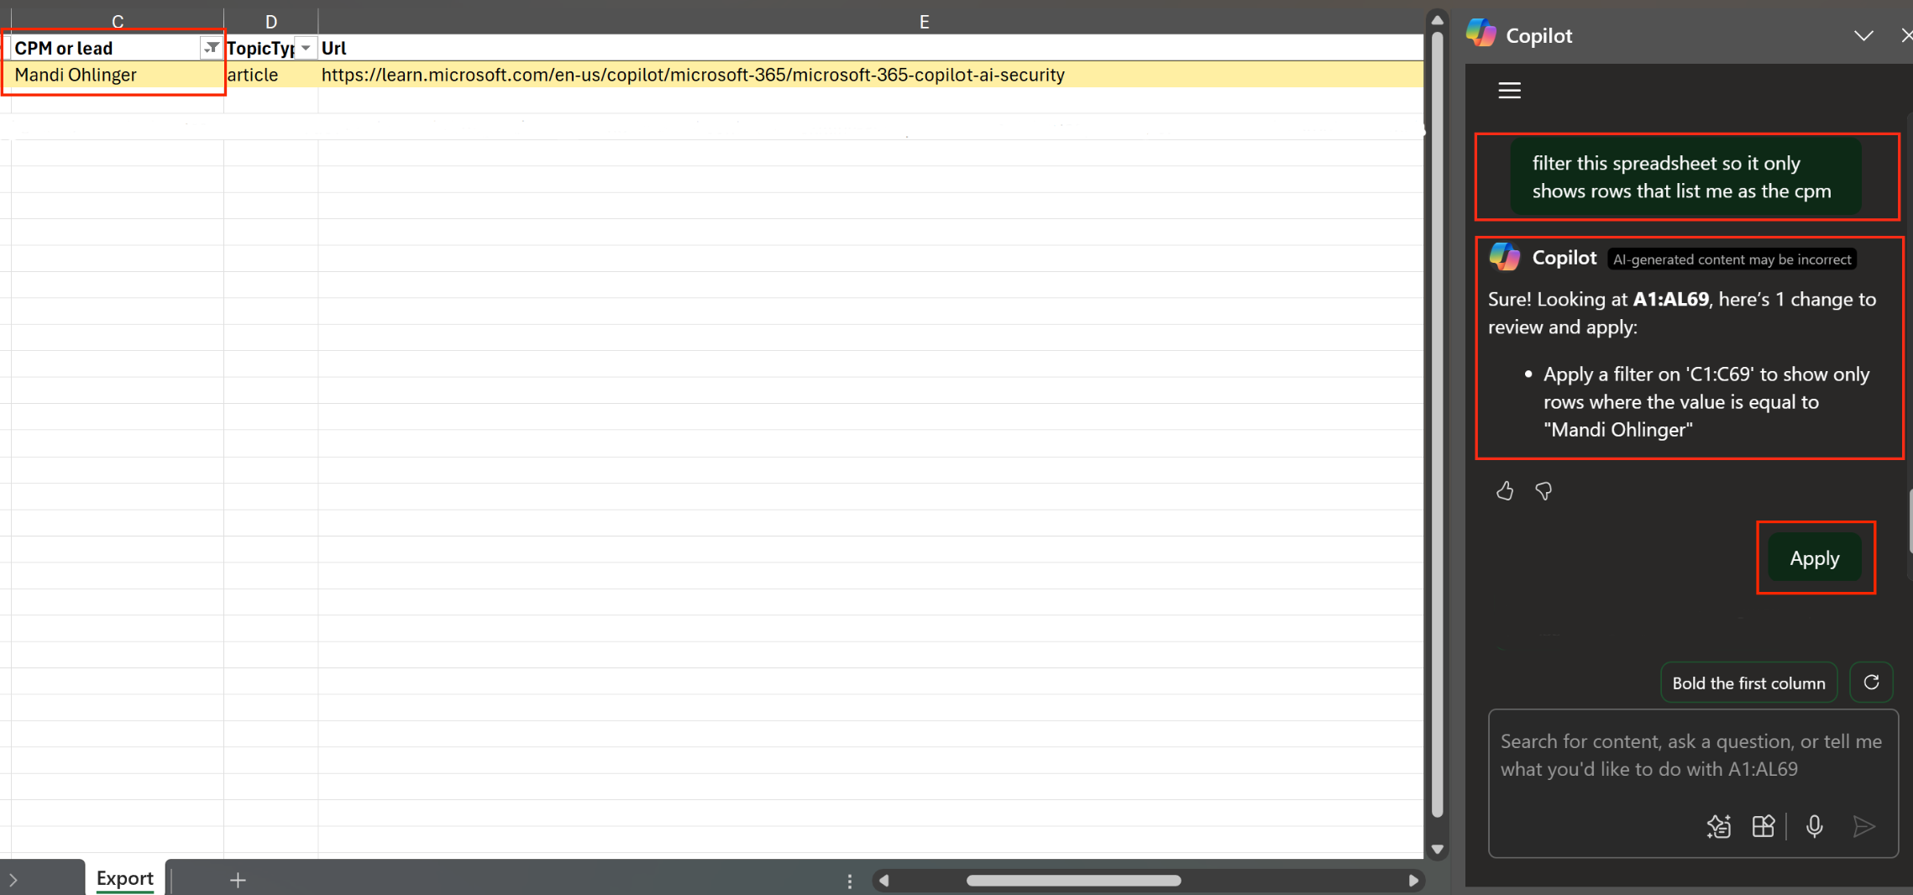Select the 'CPM or lead' header cell
Screen dimensions: 1913x895
[x=107, y=48]
